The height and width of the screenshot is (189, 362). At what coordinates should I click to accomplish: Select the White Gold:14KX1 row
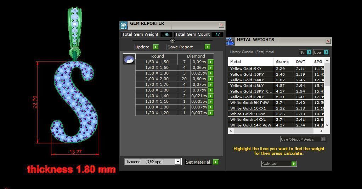[276, 119]
